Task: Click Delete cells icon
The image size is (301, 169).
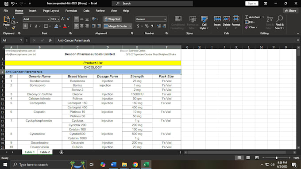Action: (x=227, y=19)
